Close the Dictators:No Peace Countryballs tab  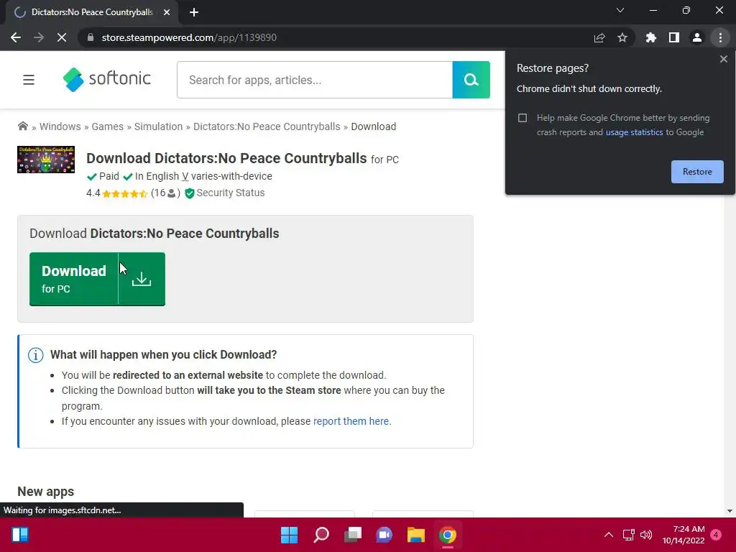(x=167, y=12)
